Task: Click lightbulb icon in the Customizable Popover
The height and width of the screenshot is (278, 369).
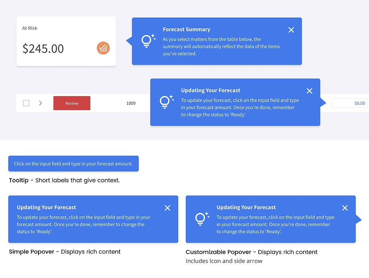Action: (201, 218)
